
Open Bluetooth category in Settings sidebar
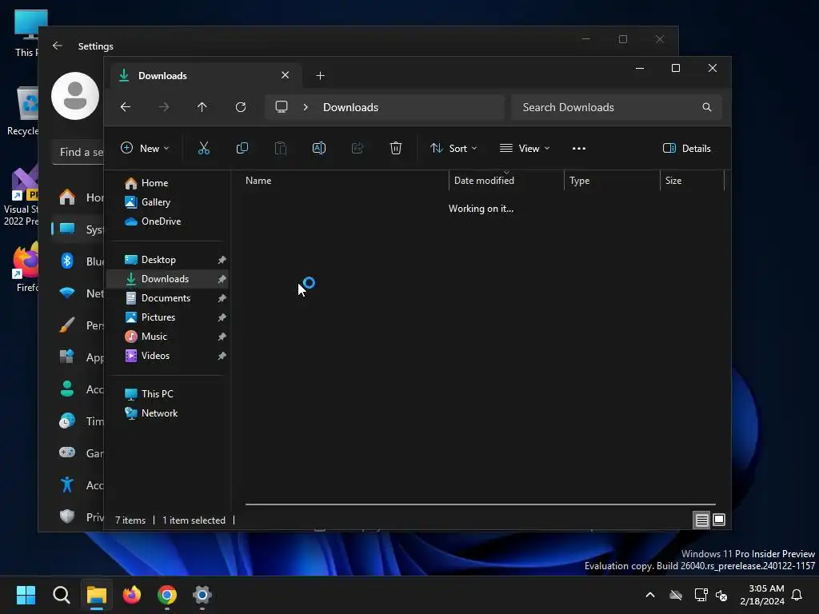click(78, 261)
